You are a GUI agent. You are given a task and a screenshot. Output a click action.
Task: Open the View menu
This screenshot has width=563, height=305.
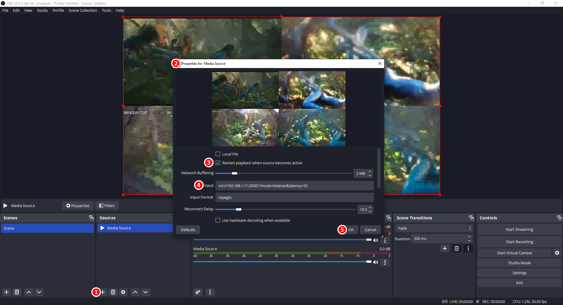tap(28, 10)
